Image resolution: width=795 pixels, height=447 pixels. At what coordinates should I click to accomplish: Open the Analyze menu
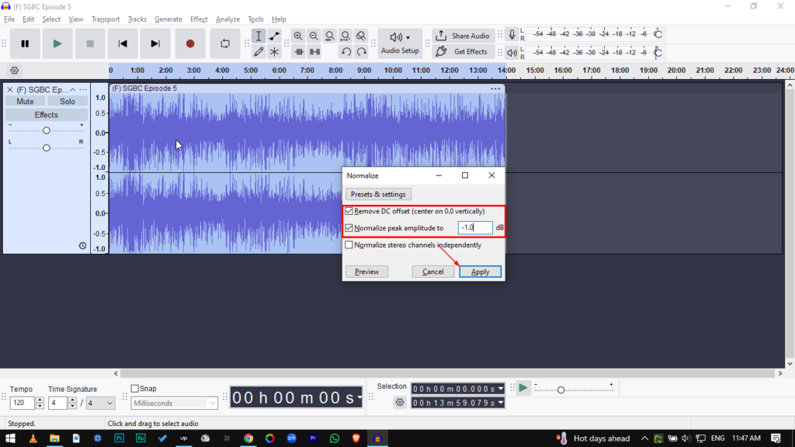[x=227, y=19]
